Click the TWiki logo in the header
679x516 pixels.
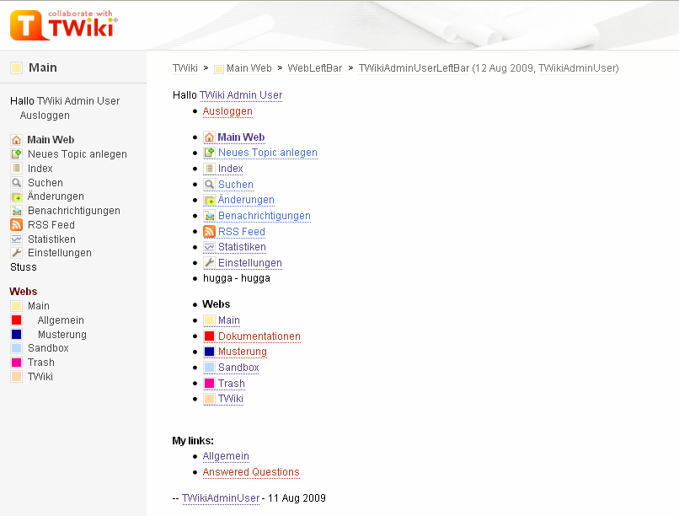[x=64, y=25]
